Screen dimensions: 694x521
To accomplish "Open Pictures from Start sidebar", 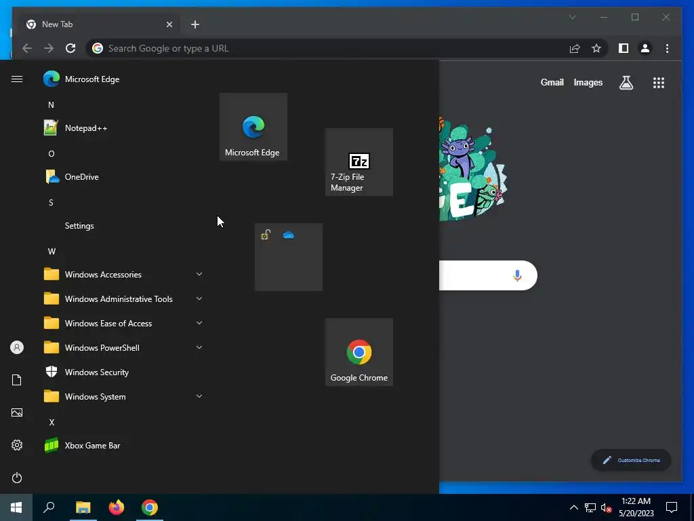I will pyautogui.click(x=17, y=412).
